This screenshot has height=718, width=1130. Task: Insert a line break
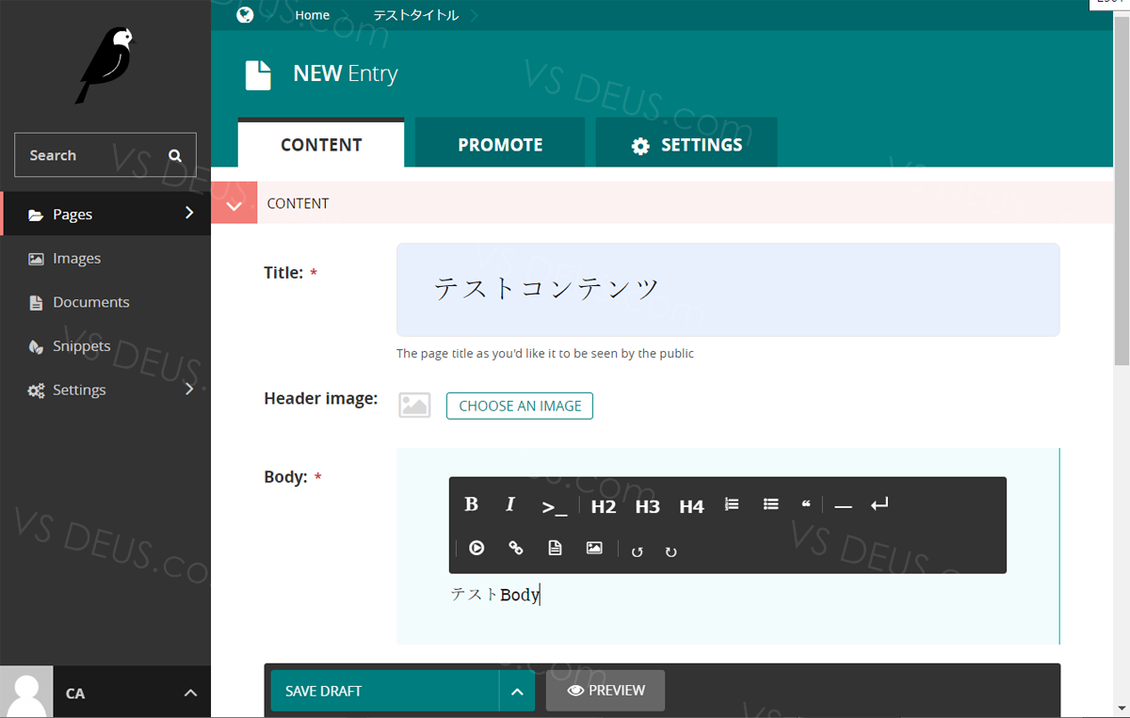pos(880,505)
